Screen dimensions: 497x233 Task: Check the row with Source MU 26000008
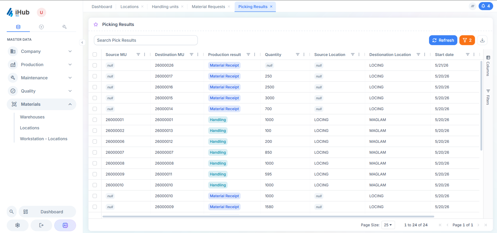tap(95, 163)
